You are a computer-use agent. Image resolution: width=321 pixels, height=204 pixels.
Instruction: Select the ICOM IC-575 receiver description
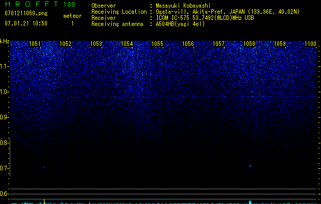tap(205, 18)
